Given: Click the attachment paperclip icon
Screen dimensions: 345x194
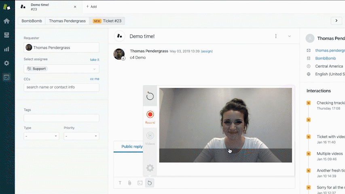Looking at the screenshot, I should (x=129, y=183).
